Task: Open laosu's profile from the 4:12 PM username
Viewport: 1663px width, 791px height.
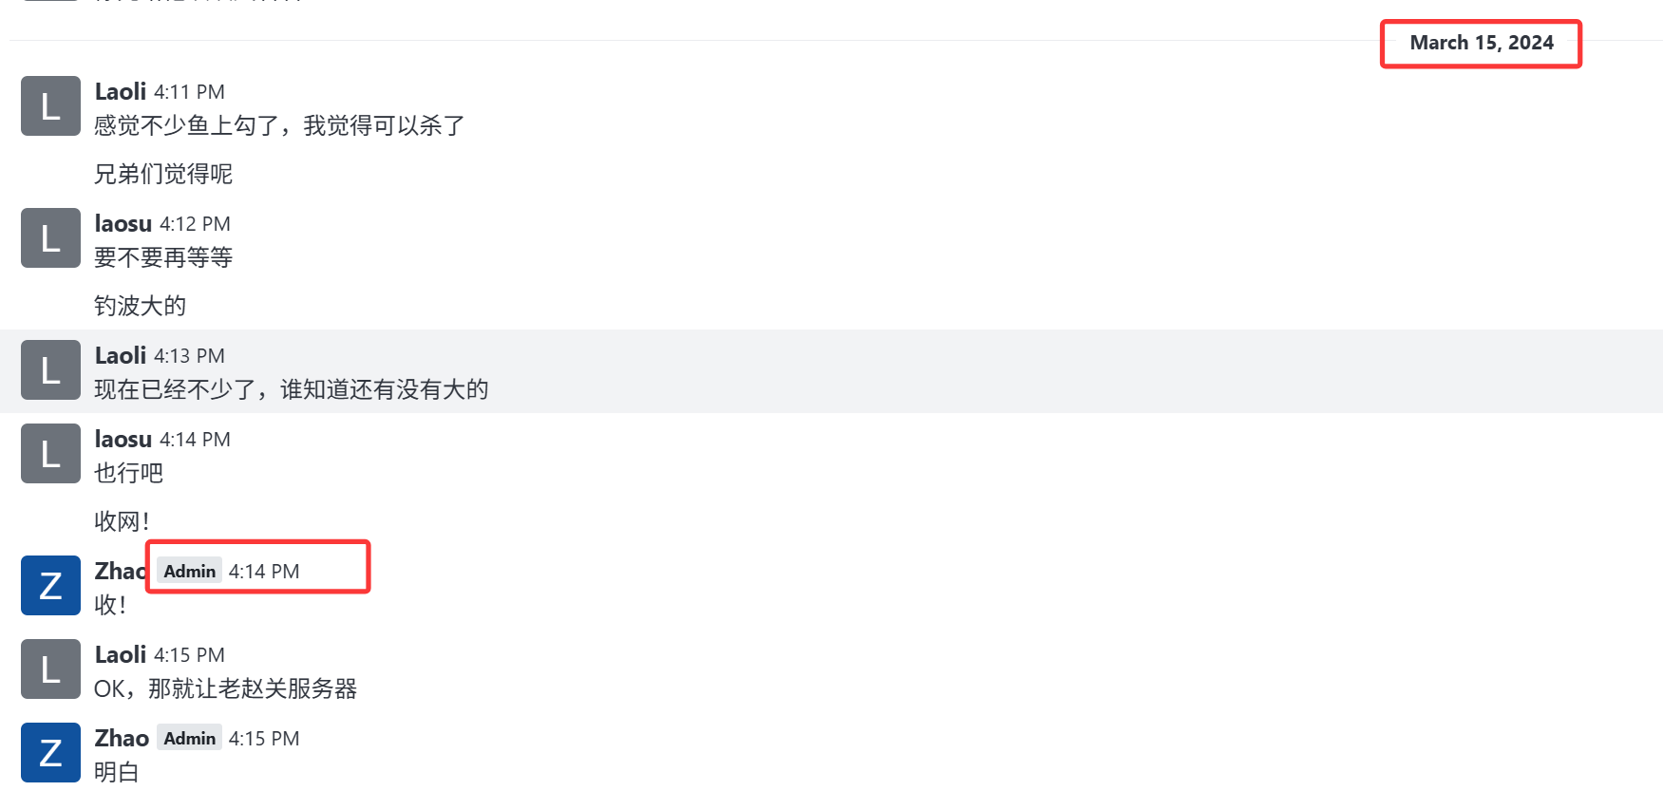Action: 123,223
